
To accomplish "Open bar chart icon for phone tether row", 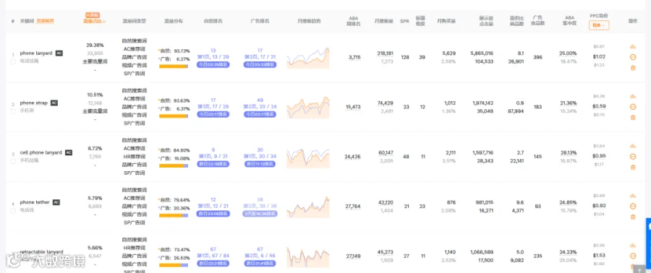I will tap(633, 196).
